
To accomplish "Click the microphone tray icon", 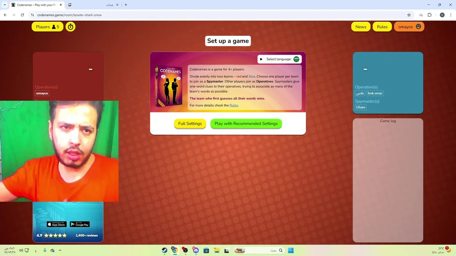I will click(x=45, y=250).
